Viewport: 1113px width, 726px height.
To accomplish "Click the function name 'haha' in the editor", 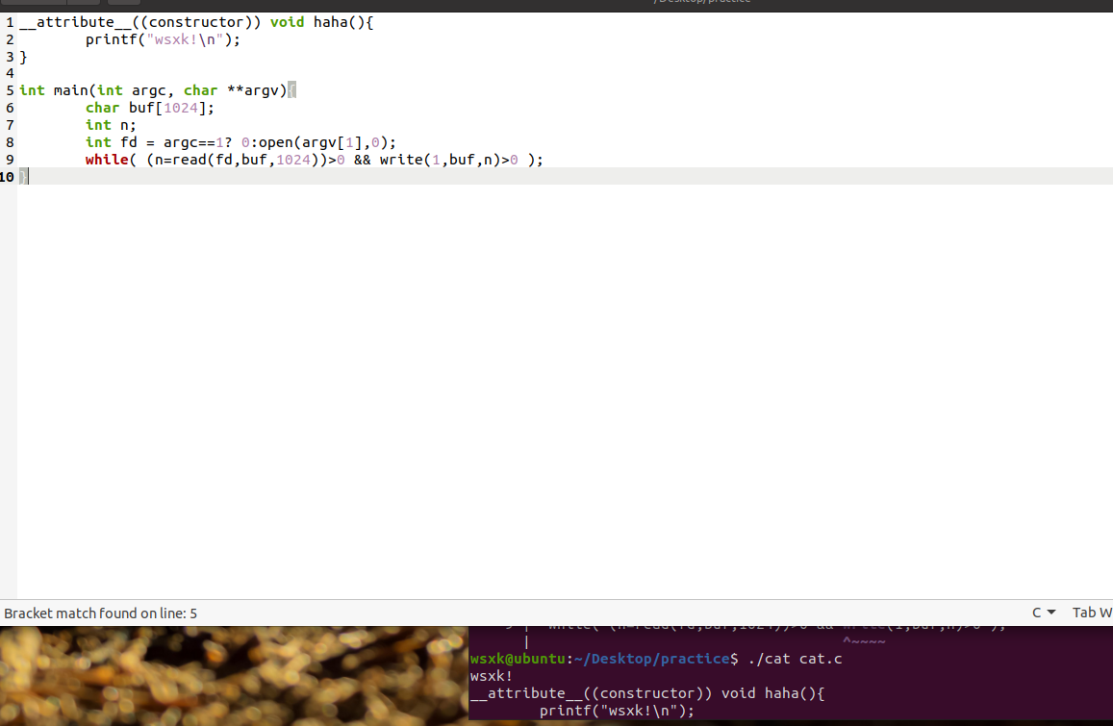I will [331, 22].
